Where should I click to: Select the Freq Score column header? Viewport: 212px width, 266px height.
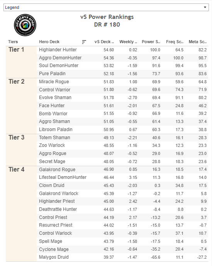[x=175, y=42]
